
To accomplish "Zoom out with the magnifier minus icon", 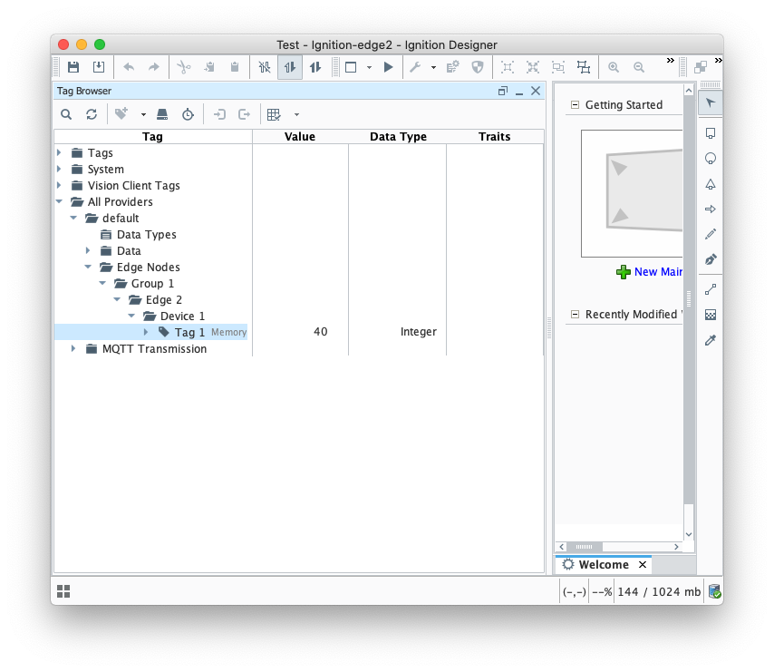I will [639, 67].
